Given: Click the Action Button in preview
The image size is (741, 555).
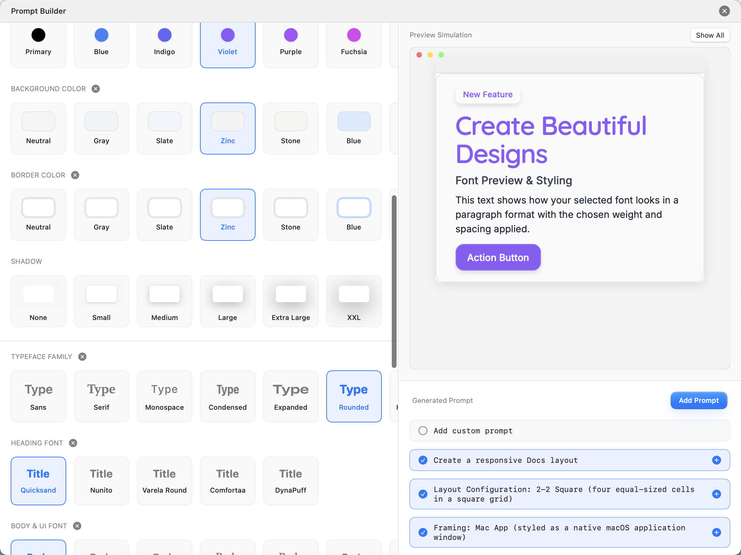Looking at the screenshot, I should point(498,257).
